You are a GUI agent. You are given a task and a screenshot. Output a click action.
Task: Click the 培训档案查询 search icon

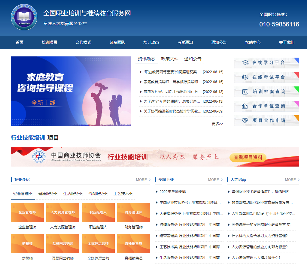245,92
